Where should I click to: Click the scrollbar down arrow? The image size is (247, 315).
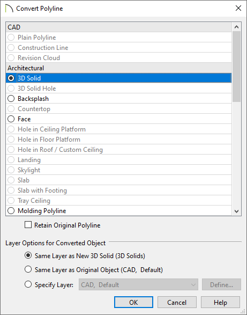point(237,211)
